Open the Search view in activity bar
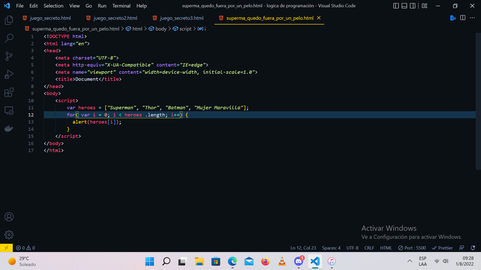The height and width of the screenshot is (270, 481). (x=9, y=38)
